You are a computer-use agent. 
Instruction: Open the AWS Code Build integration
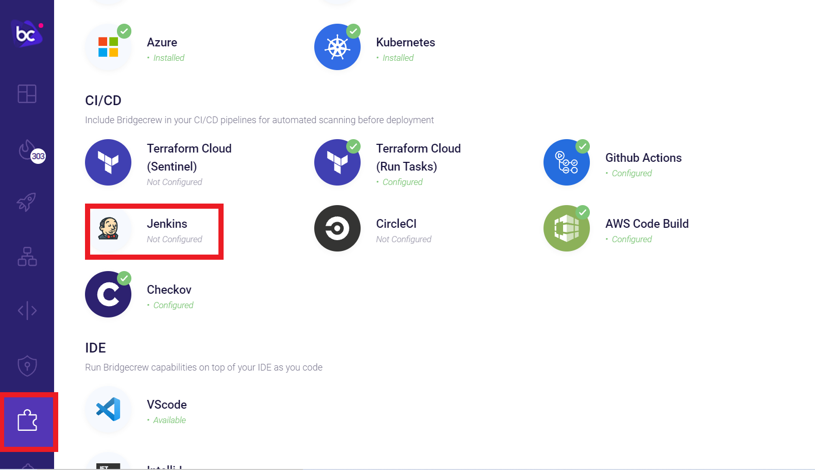pos(647,224)
